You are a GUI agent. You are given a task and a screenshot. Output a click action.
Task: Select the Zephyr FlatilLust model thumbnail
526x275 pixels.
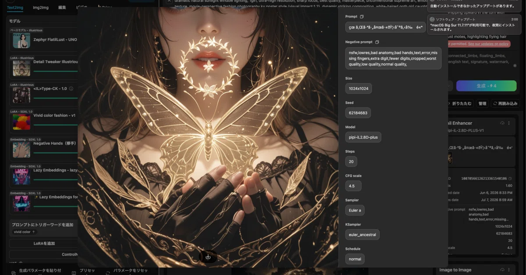(21, 40)
